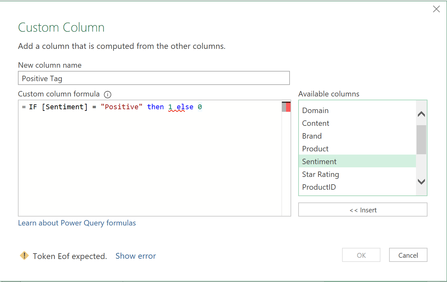Screen dimensions: 447x282
Task: Select the ProductID column
Action: click(319, 187)
